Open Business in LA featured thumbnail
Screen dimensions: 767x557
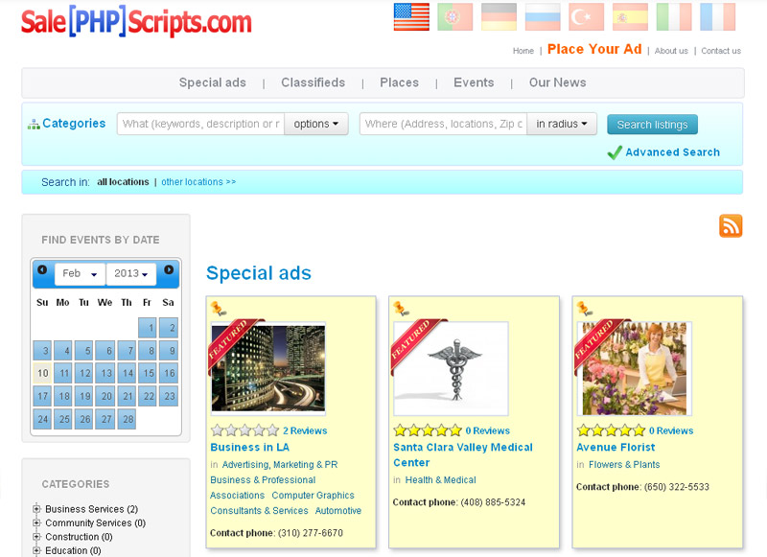pos(268,369)
